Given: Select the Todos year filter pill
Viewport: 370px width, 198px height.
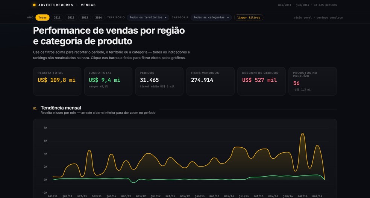Looking at the screenshot, I should pos(42,18).
